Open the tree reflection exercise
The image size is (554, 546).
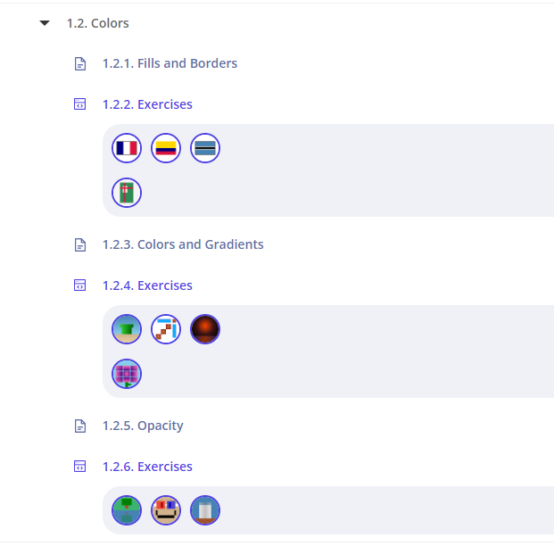pos(127,510)
